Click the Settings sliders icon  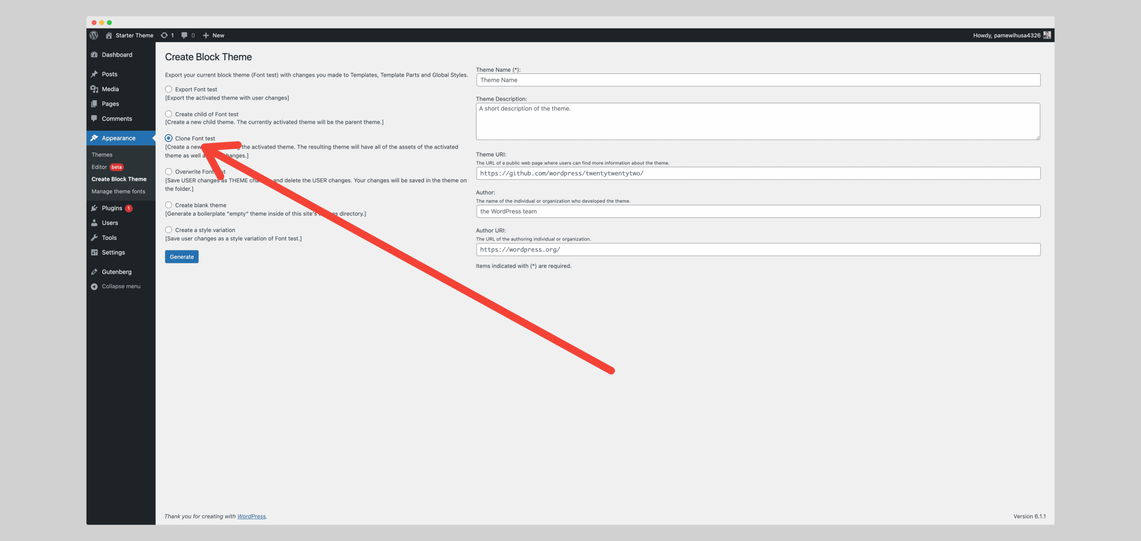94,252
